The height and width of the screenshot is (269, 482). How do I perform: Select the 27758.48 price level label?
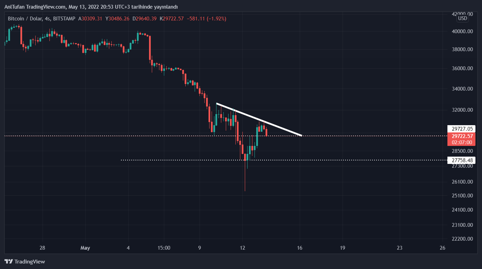461,160
